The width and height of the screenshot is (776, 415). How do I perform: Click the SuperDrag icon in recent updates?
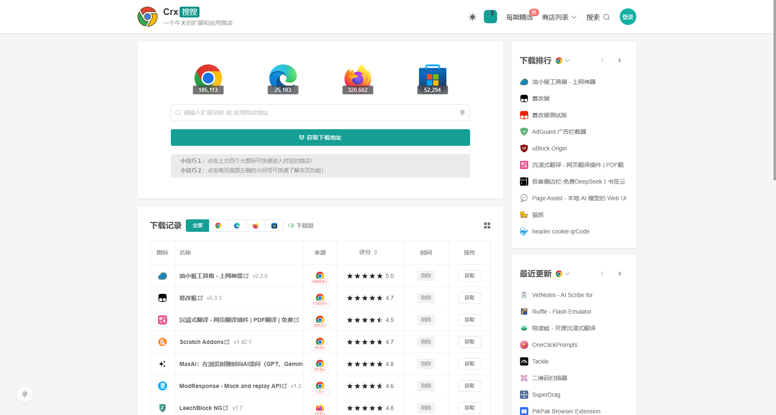(x=524, y=395)
